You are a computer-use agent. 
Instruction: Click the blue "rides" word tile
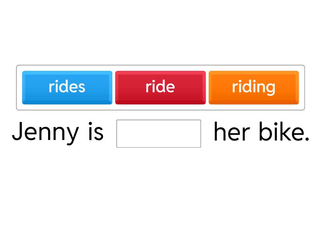point(67,87)
